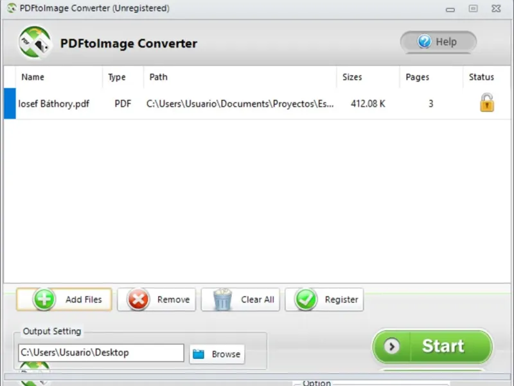
Task: Browse for an output folder
Action: click(x=217, y=354)
